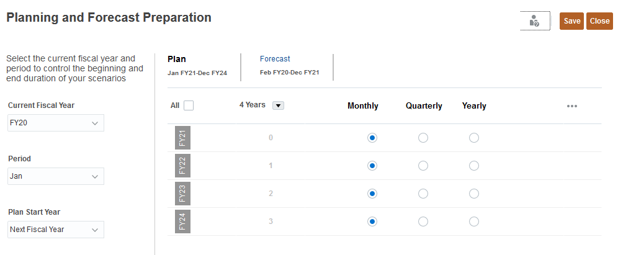Expand the 4 Years dropdown arrow
The width and height of the screenshot is (618, 255).
[278, 105]
